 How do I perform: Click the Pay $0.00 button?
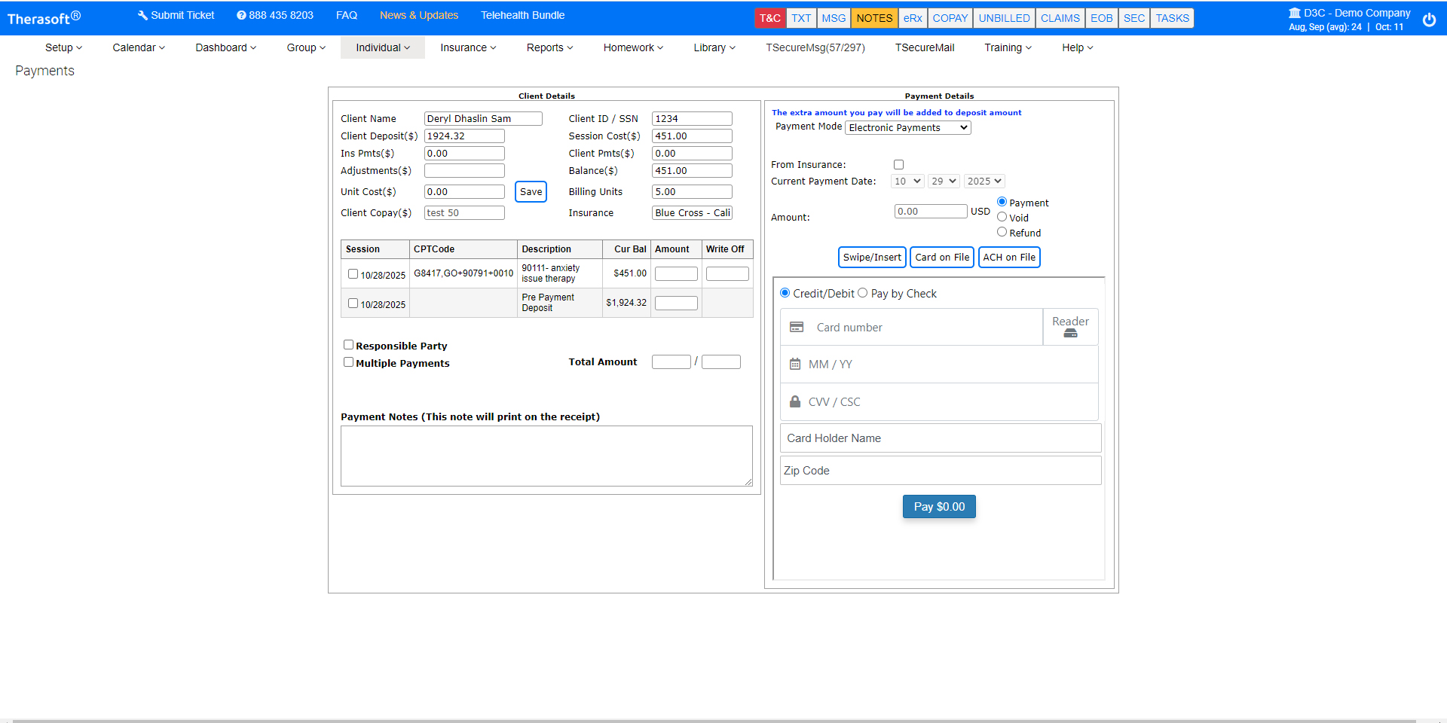939,507
